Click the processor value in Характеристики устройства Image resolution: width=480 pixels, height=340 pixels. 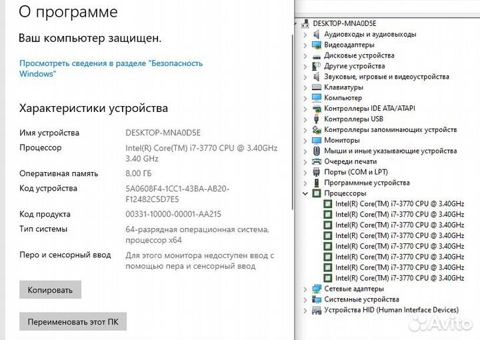click(201, 153)
